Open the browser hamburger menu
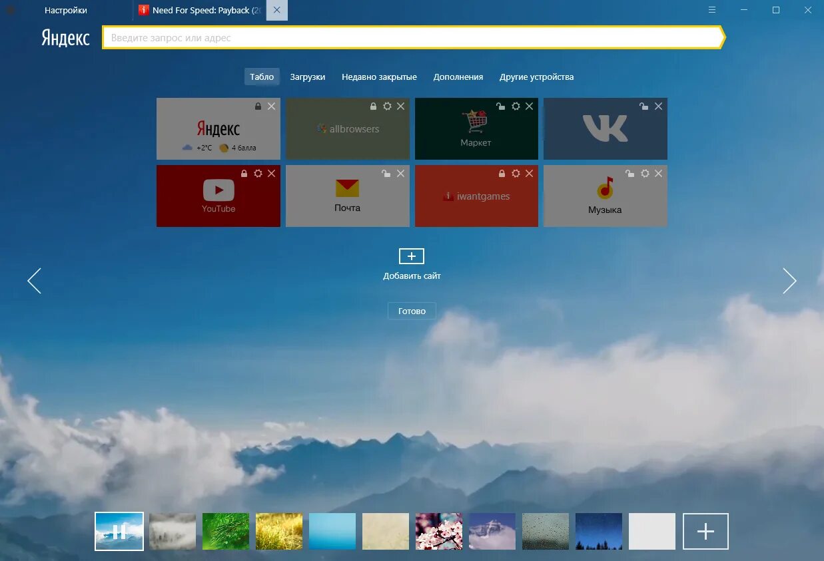Viewport: 824px width, 561px height. (712, 10)
